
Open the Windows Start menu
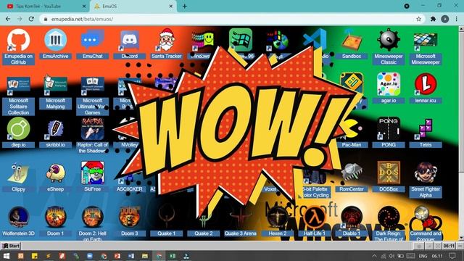point(7,256)
